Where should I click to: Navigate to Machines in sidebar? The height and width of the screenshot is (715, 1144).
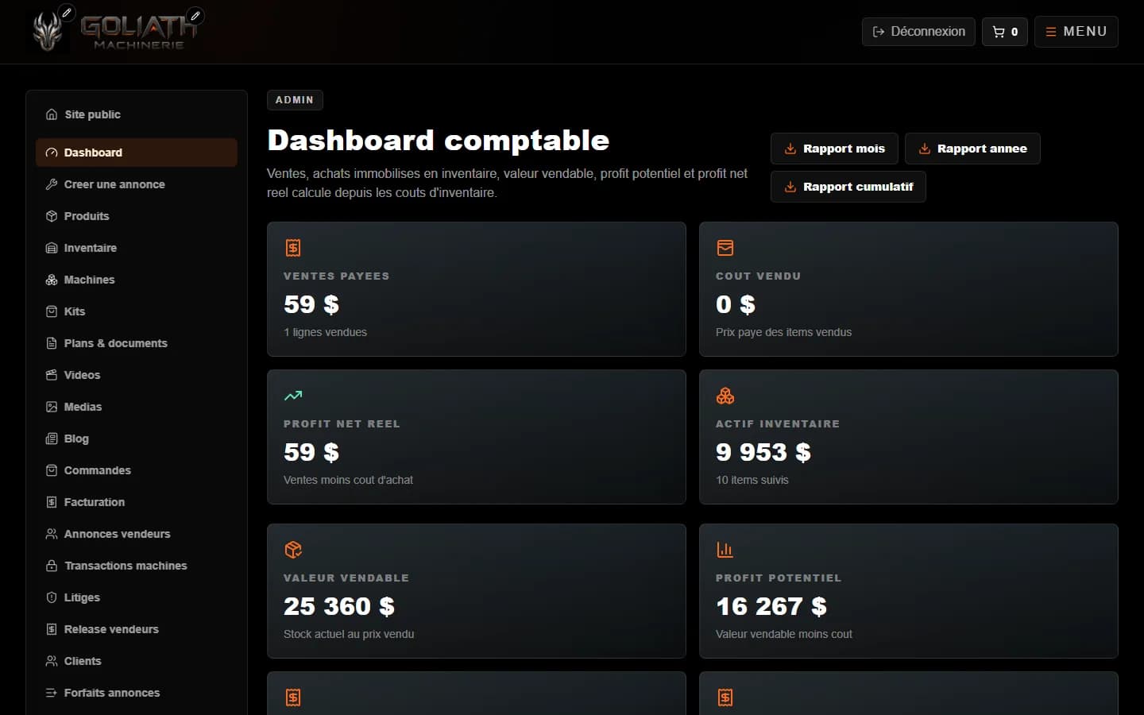tap(137, 280)
